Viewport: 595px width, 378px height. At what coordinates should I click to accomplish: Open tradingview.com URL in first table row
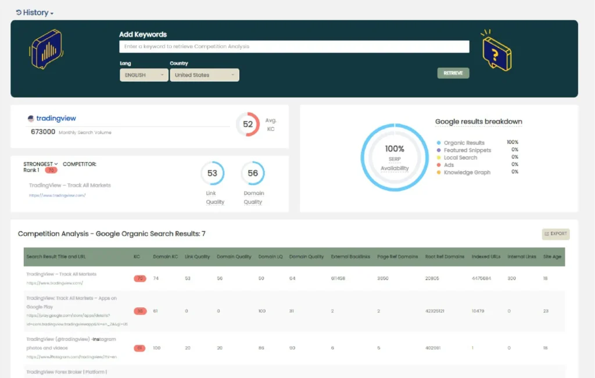[55, 283]
